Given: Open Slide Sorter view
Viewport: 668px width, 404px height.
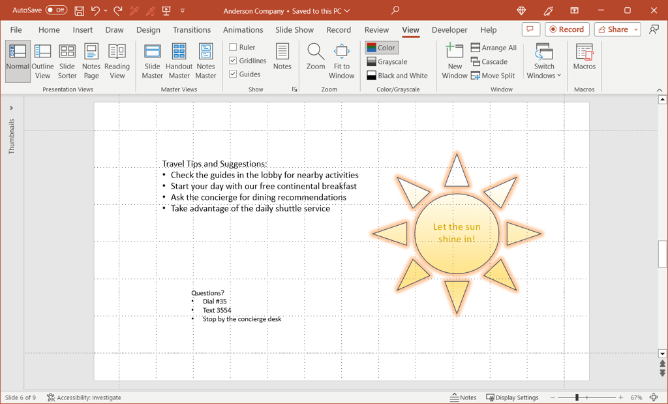Looking at the screenshot, I should (67, 61).
